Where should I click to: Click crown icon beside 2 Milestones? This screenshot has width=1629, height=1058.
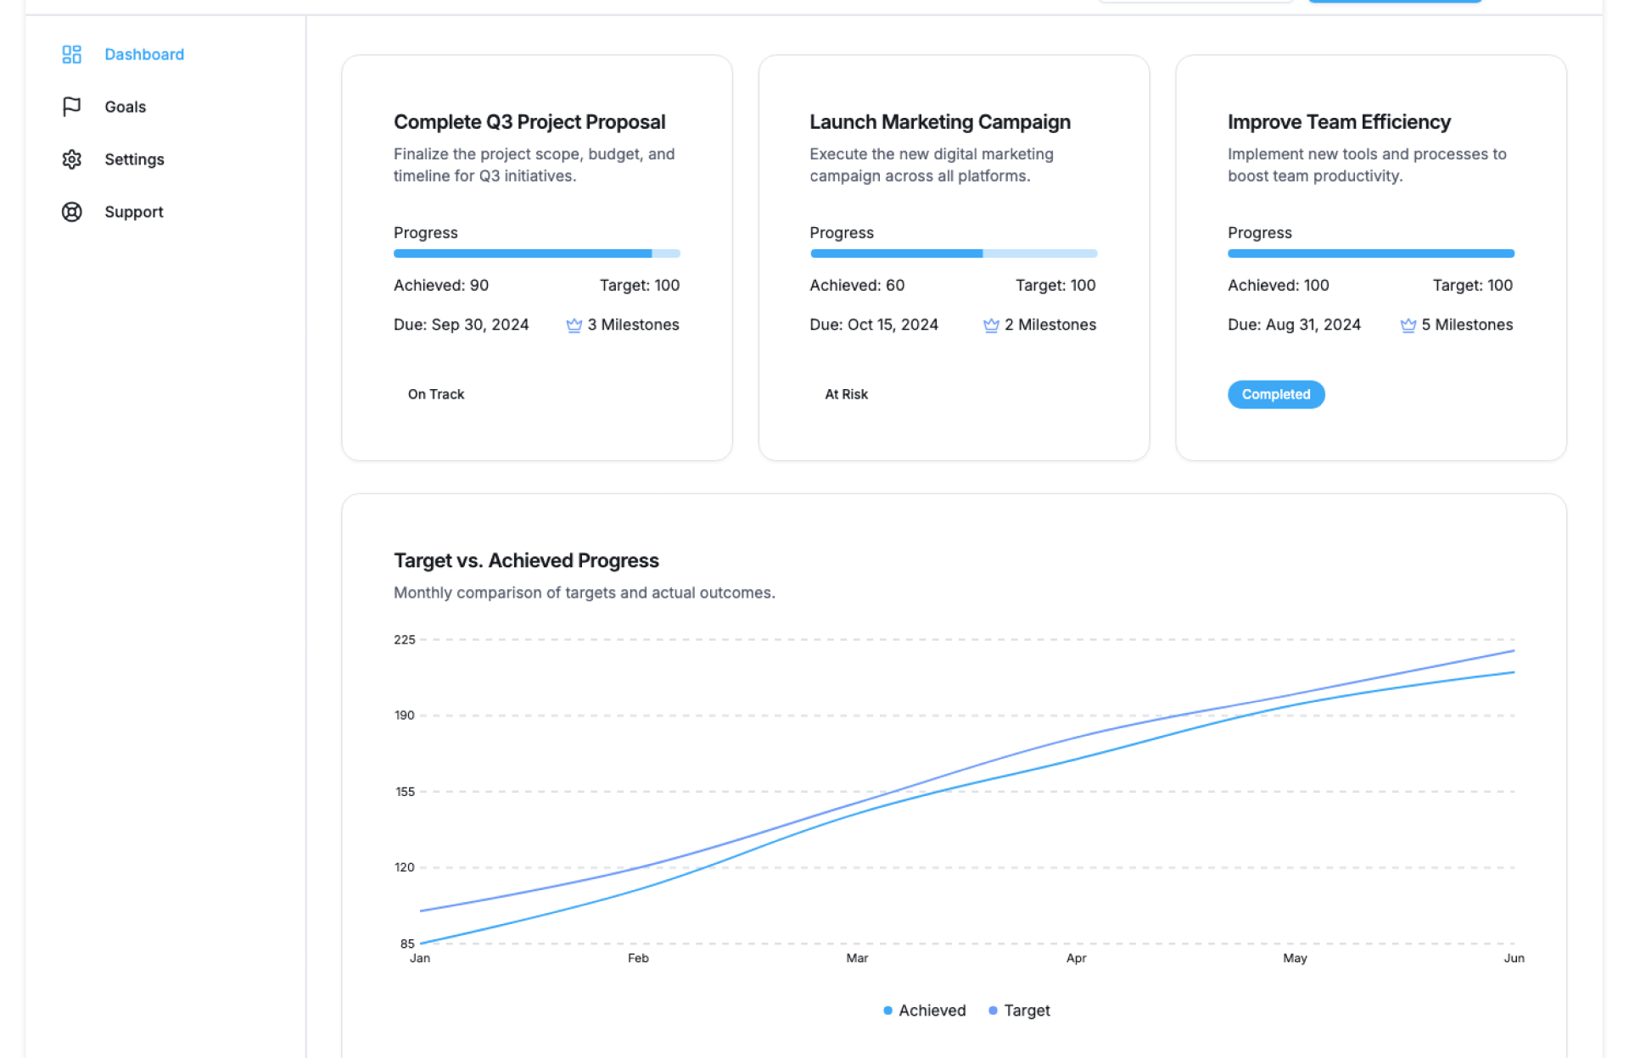[x=990, y=326]
